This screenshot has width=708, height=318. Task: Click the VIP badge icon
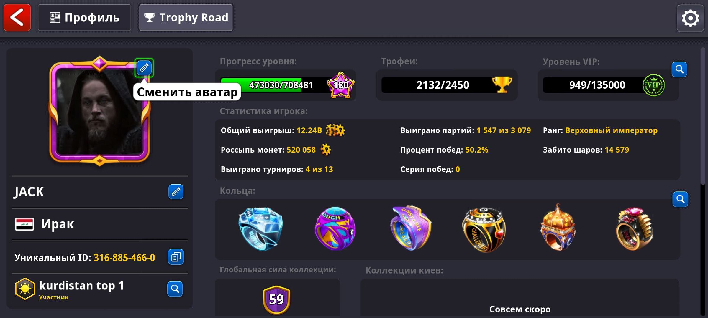click(x=654, y=85)
